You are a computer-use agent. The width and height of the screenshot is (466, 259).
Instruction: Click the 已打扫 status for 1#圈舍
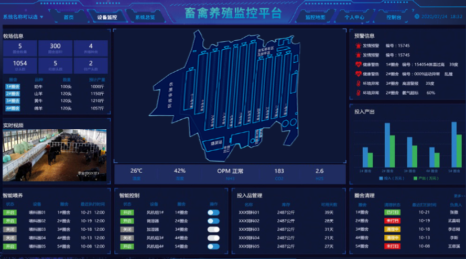tap(392, 212)
